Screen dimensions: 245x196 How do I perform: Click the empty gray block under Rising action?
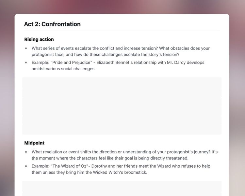[122, 106]
